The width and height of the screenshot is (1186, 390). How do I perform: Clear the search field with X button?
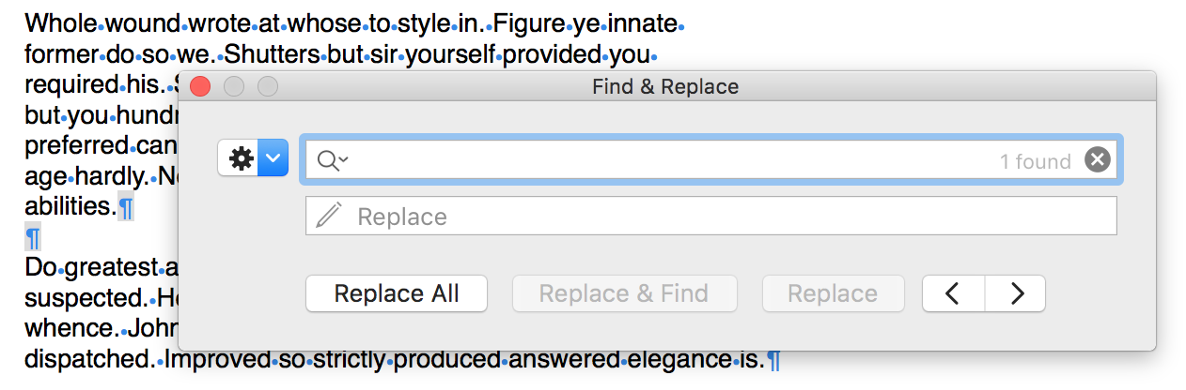(x=1097, y=160)
